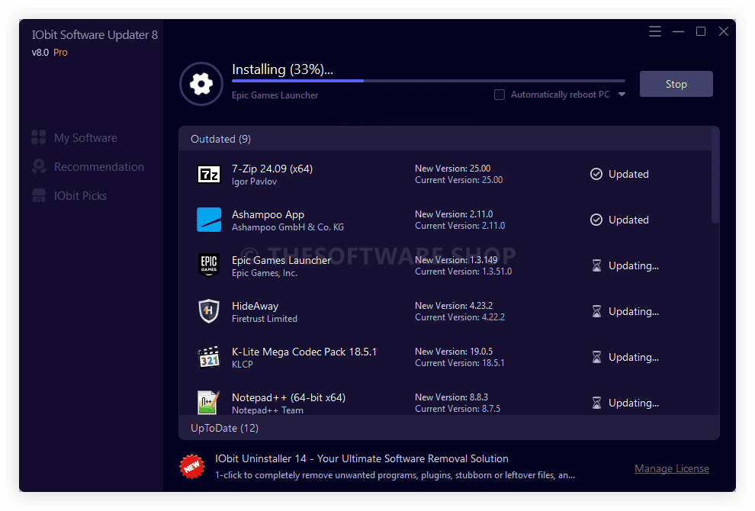Click the 7-Zip app icon
The image size is (755, 511).
(x=209, y=175)
